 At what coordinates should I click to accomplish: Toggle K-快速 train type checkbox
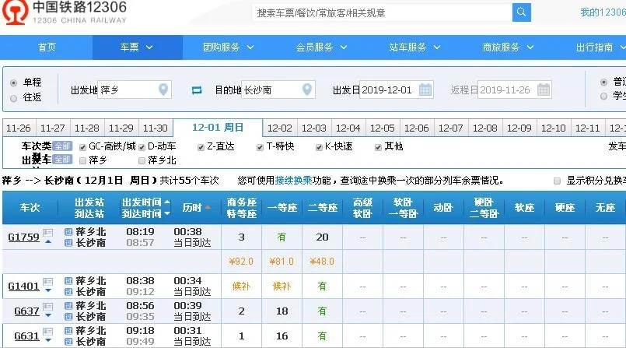319,147
